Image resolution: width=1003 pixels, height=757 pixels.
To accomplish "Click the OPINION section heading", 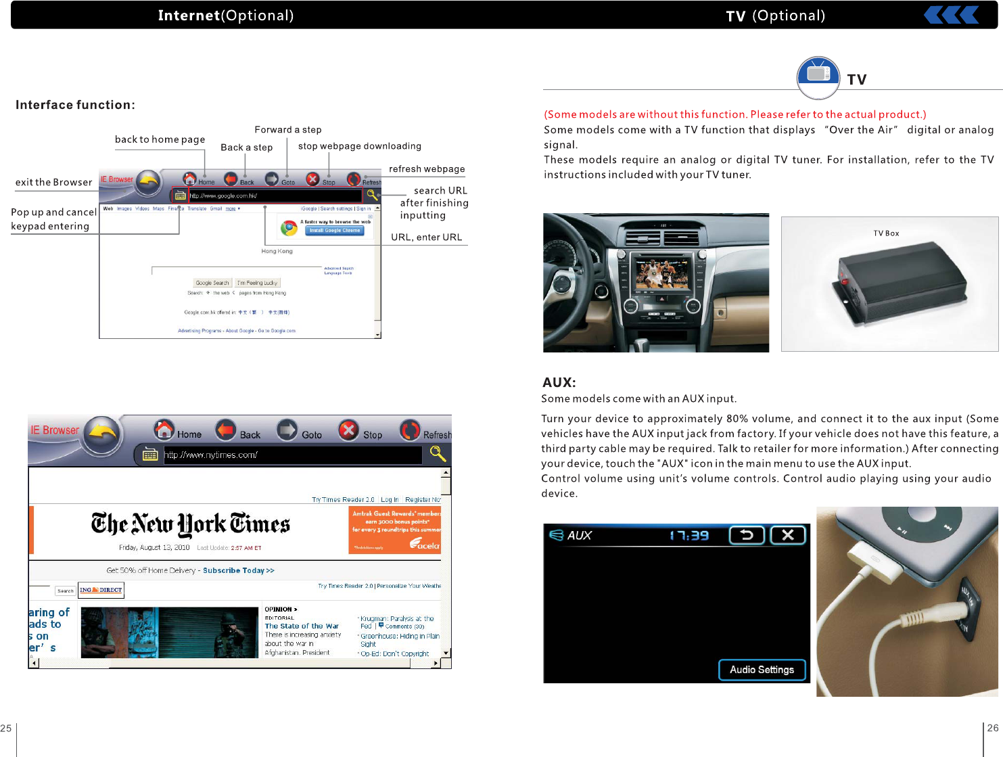I will point(281,610).
